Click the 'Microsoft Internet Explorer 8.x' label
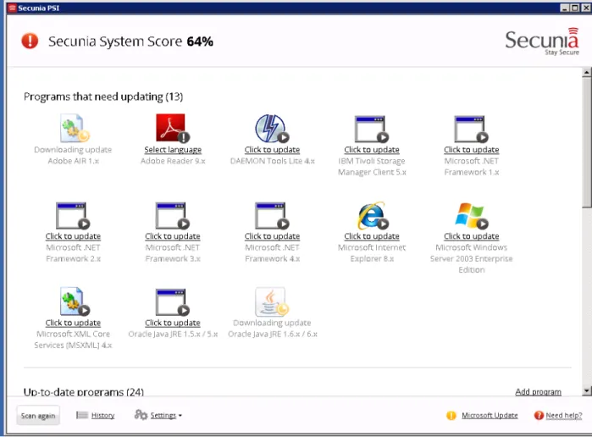Screen dimensions: 592x437 tap(372, 253)
